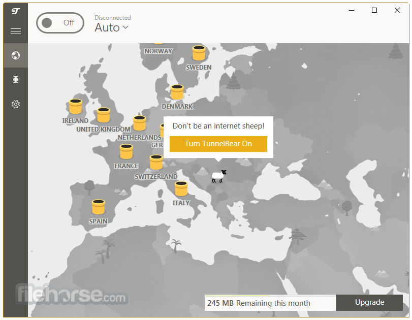This screenshot has height=320, width=412.
Task: Select the Switzerland tunnel on the map
Action: point(156,162)
